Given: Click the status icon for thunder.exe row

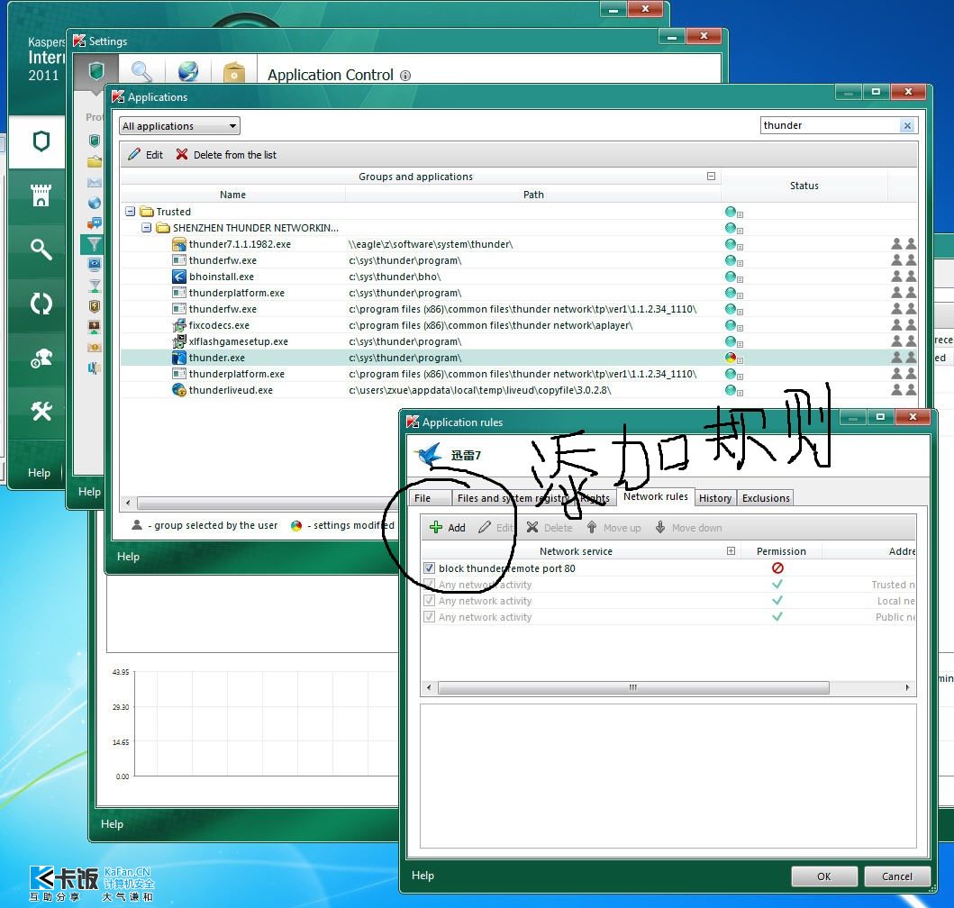Looking at the screenshot, I should 731,358.
